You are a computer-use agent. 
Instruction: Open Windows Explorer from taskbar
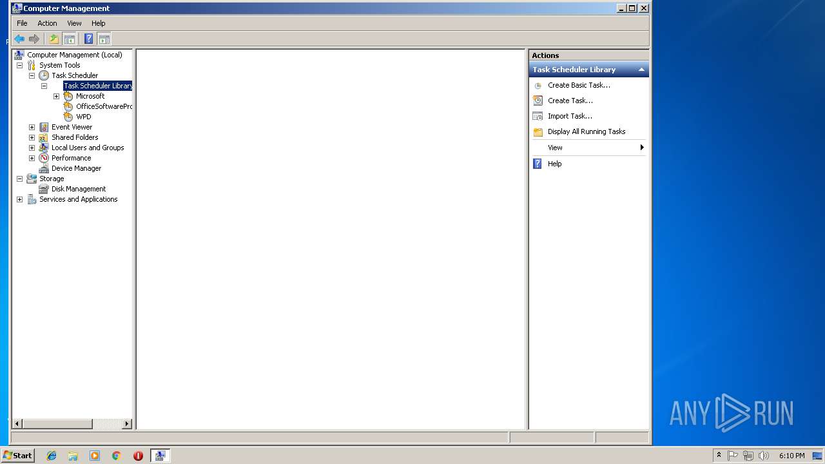(x=73, y=456)
